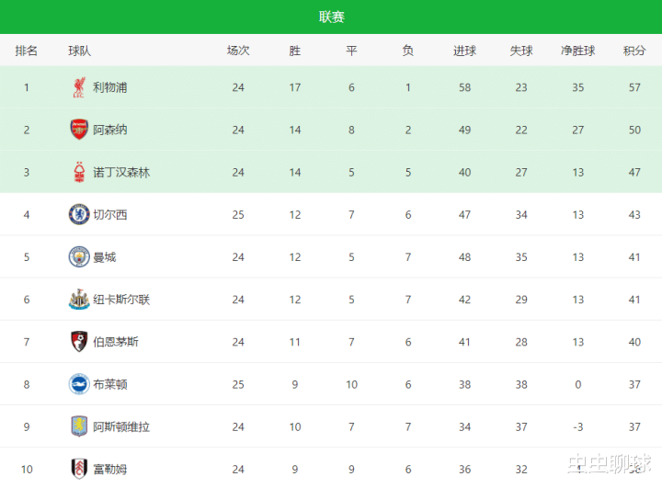
Task: Click the Newcastle United crest icon
Action: tap(79, 300)
